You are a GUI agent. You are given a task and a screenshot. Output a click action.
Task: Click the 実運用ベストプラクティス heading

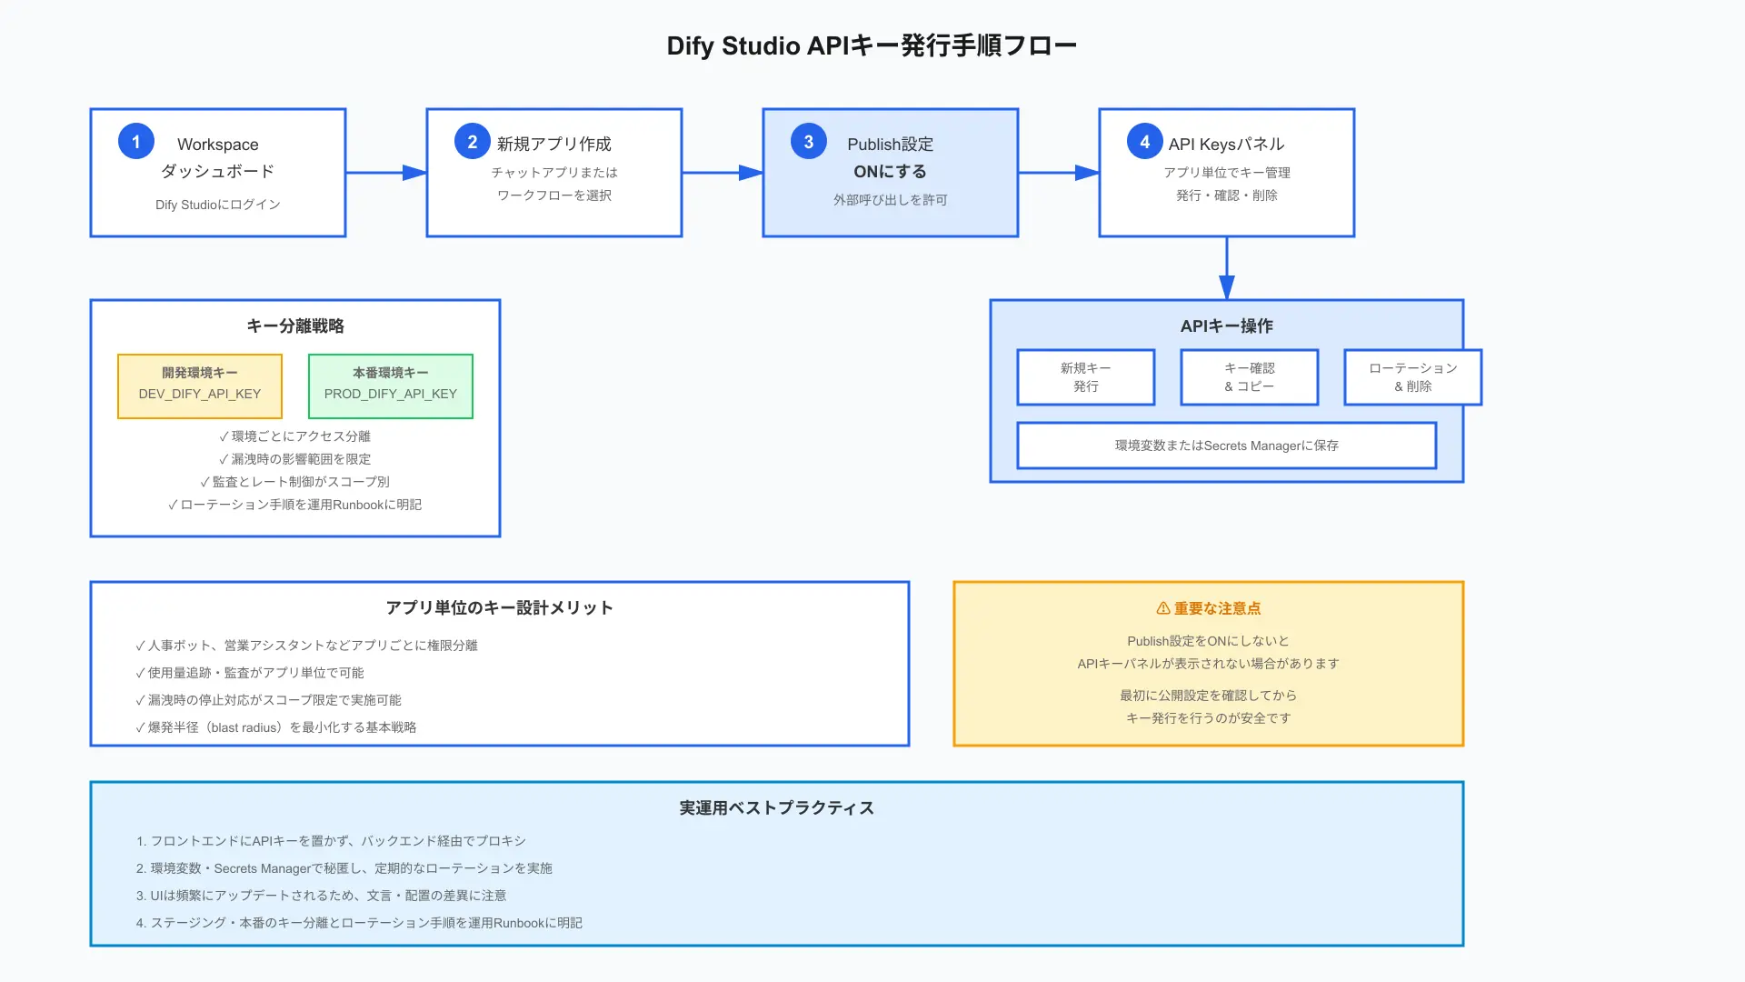(x=777, y=807)
